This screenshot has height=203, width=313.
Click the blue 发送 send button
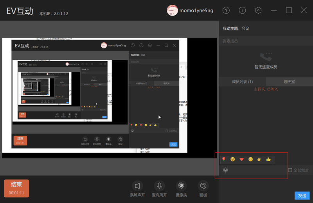pyautogui.click(x=302, y=196)
